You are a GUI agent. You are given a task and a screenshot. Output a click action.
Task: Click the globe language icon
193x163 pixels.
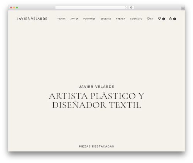pyautogui.click(x=148, y=18)
